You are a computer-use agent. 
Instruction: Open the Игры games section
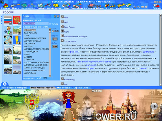tap(66, 6)
